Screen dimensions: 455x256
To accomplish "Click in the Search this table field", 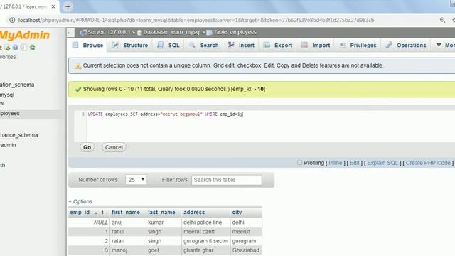I will (227, 180).
